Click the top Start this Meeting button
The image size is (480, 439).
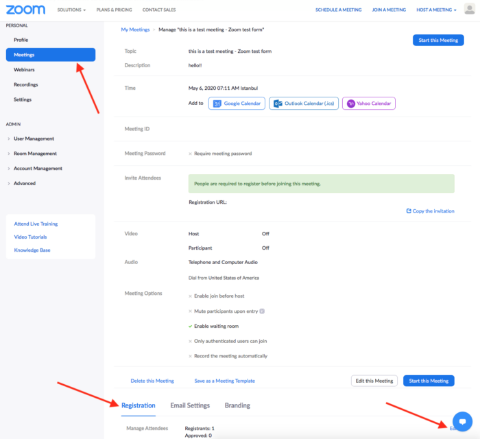click(438, 40)
